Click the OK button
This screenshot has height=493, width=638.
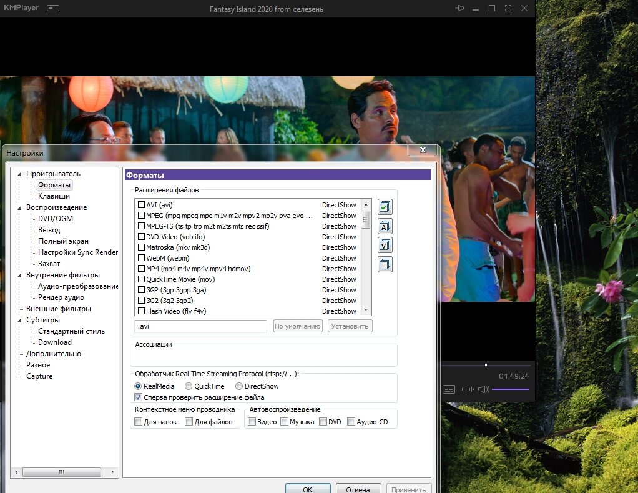pos(308,489)
